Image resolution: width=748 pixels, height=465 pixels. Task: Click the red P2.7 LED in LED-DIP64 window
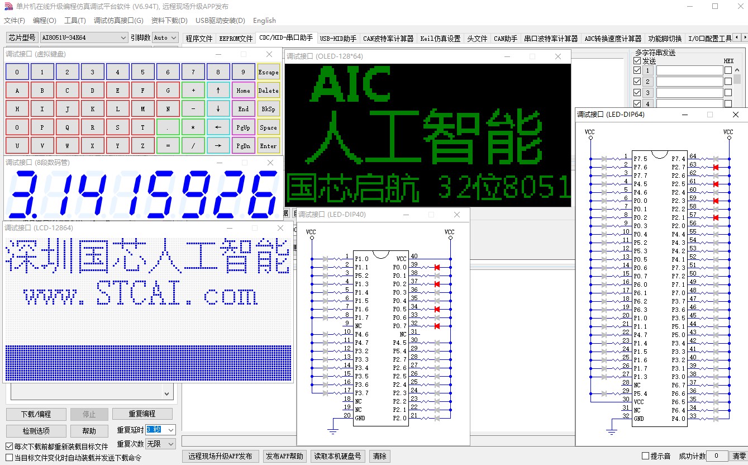pos(716,167)
